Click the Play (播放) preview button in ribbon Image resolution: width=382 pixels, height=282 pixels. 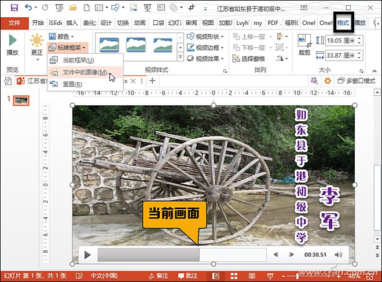coord(12,44)
